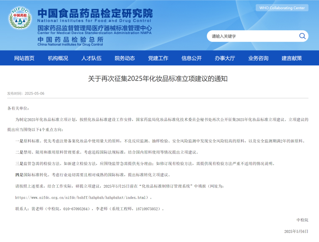The width and height of the screenshot is (319, 242).
Task: Click the 中国食品药品检定研究院 header title
Action: 95,13
